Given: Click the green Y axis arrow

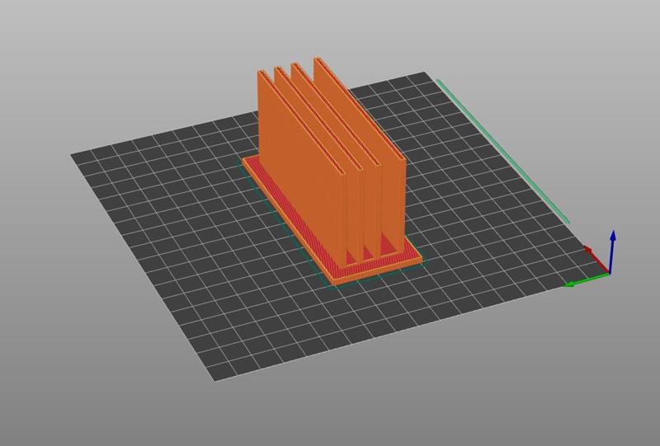Looking at the screenshot, I should (587, 280).
